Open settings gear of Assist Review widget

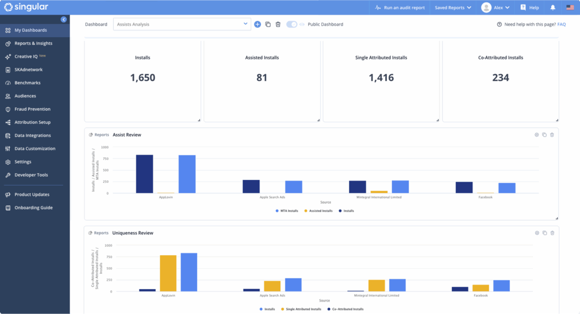point(536,135)
